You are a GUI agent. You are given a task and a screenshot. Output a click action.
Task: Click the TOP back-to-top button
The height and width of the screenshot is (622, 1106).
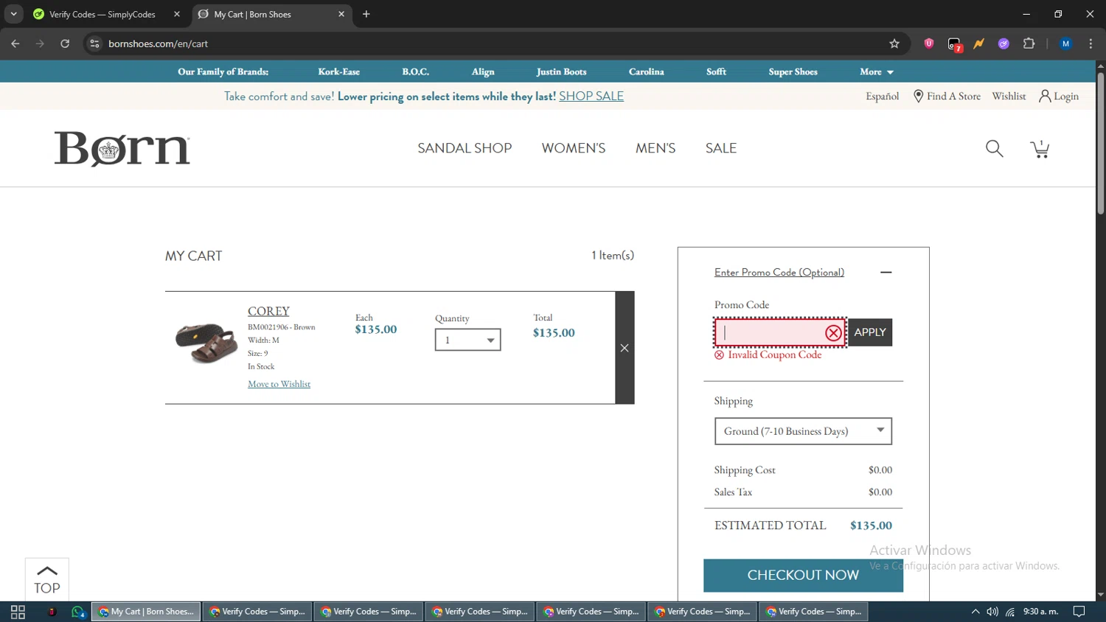point(47,579)
